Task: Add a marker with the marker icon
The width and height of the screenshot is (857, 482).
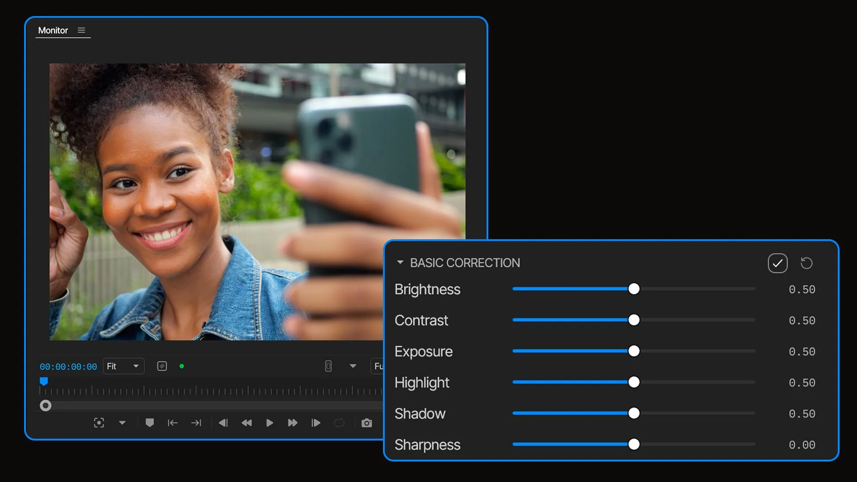Action: (x=150, y=423)
